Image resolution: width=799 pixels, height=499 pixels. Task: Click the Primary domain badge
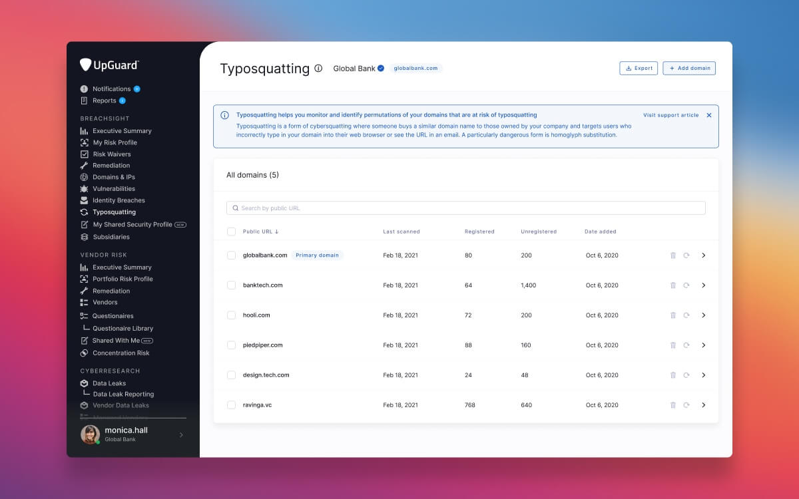(x=318, y=255)
